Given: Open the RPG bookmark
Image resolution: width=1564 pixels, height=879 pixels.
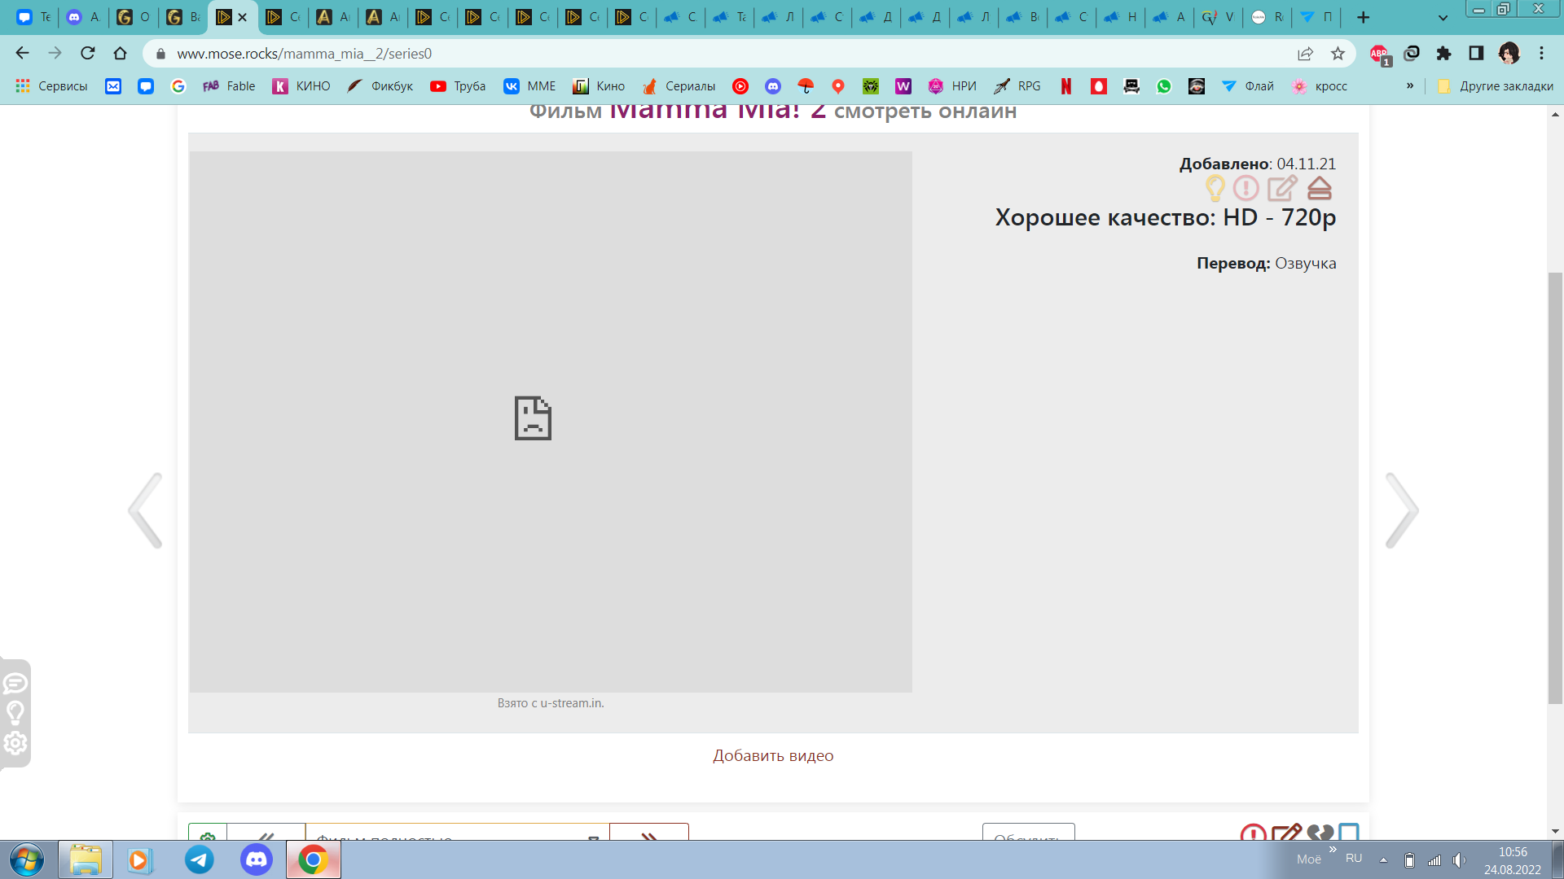Looking at the screenshot, I should point(1017,86).
